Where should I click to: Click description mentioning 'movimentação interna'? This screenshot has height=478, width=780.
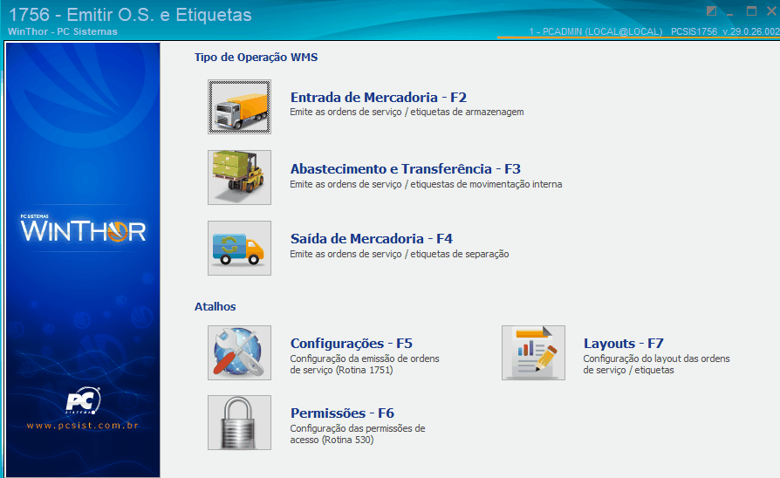[426, 184]
